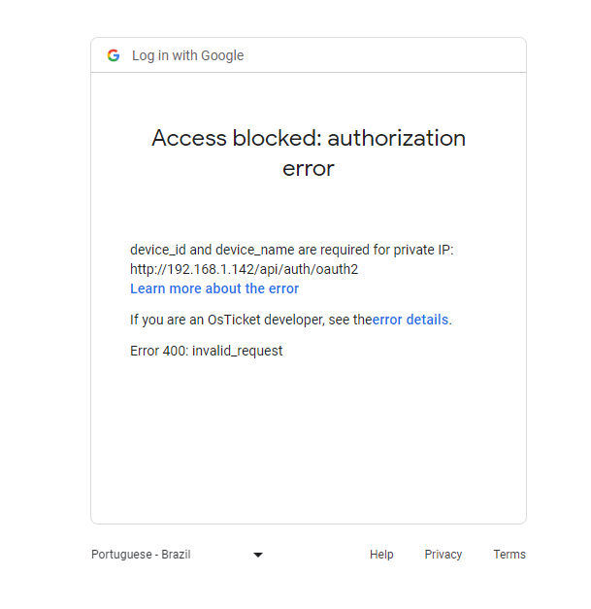Click the "If you are an OsTicket developer" sentence

pyautogui.click(x=250, y=320)
